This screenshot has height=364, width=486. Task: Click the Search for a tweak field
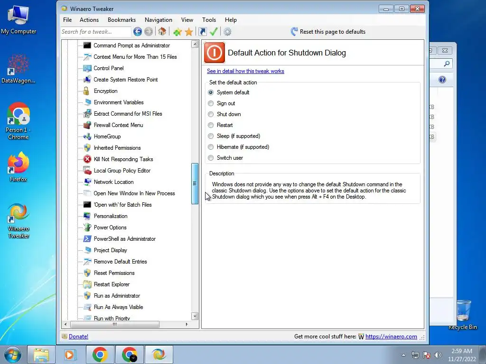point(96,32)
